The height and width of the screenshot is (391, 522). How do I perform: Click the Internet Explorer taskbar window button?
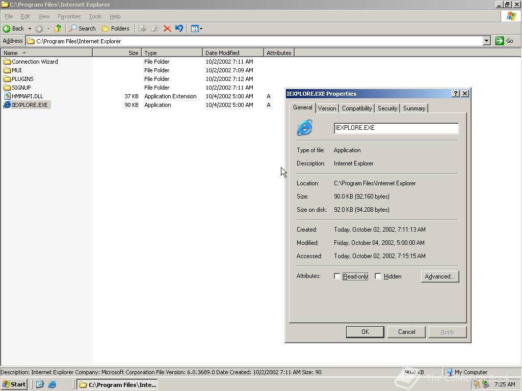117,385
